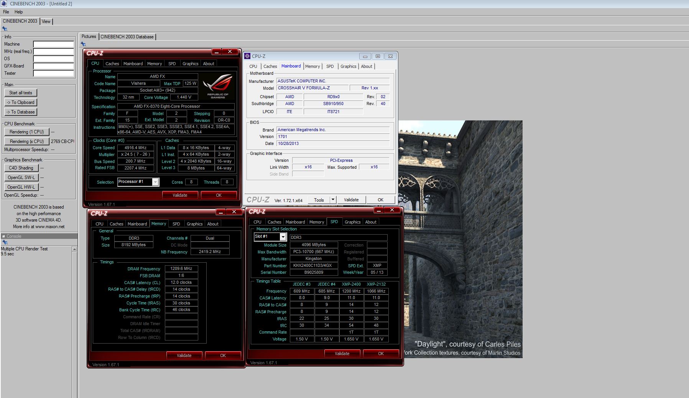The width and height of the screenshot is (689, 398).
Task: Open the Tools dropdown arrow in CPU-Z
Action: coord(333,200)
